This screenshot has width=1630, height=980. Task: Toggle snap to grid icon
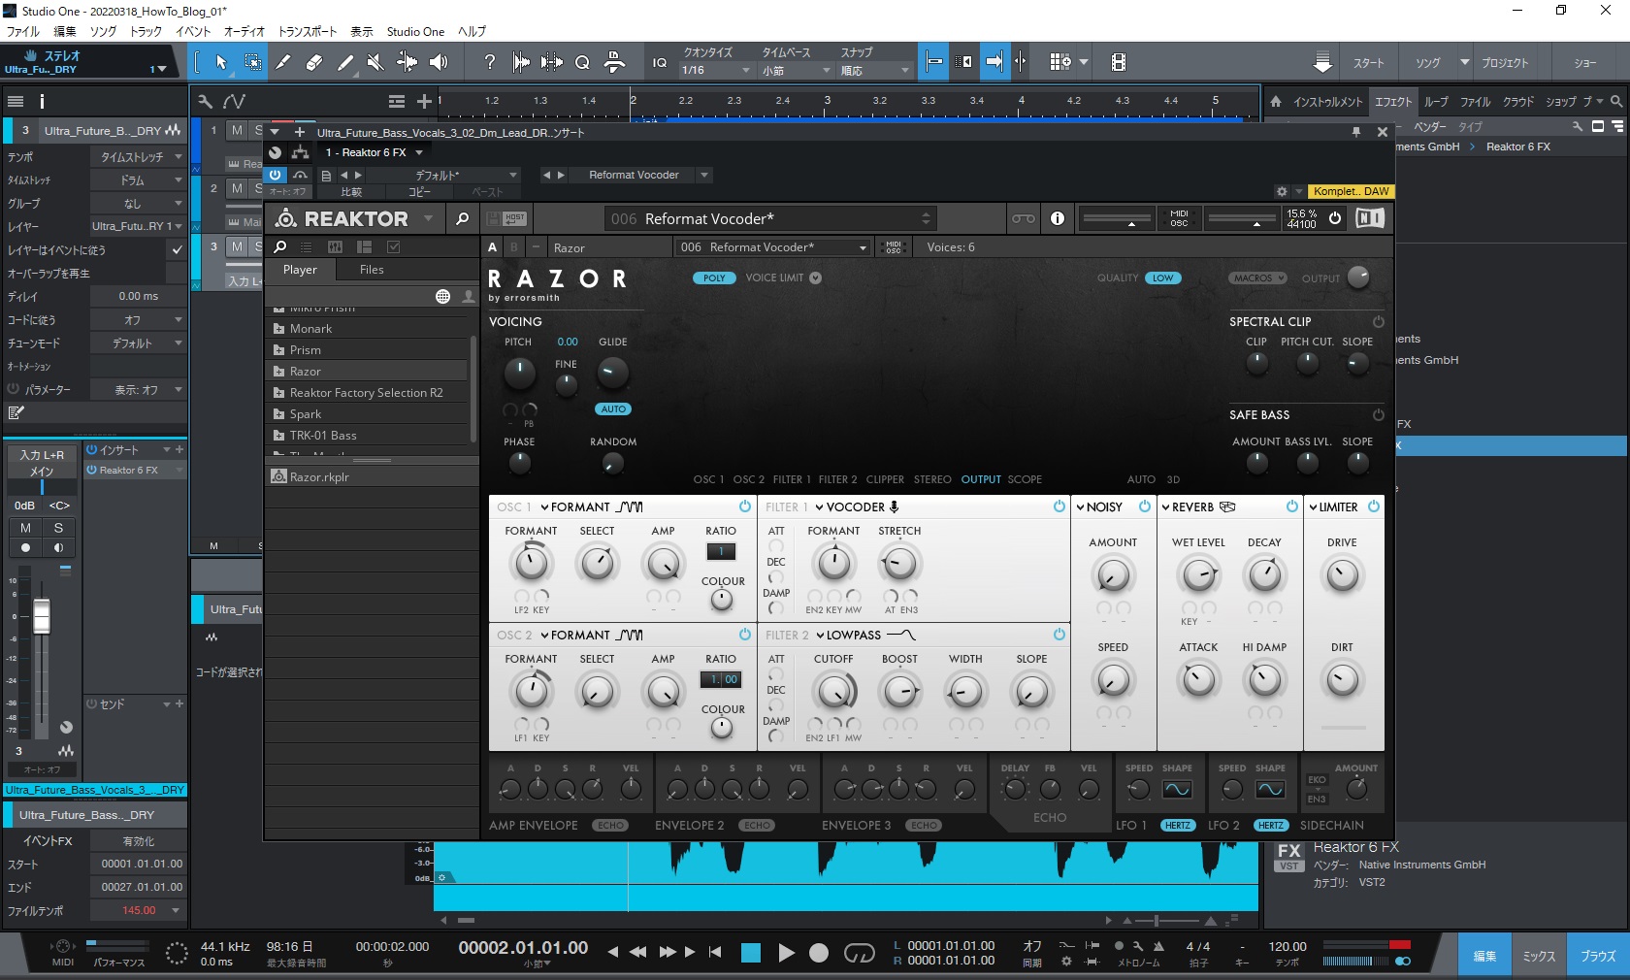(x=934, y=62)
